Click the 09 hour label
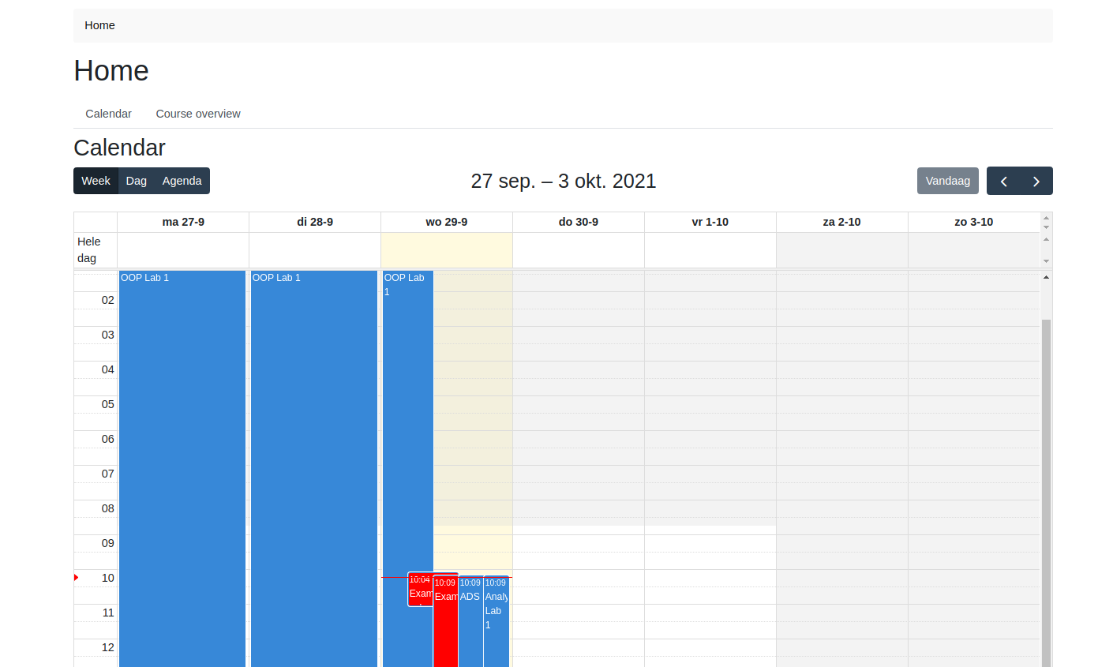Viewport: 1113px width, 667px height. tap(108, 543)
